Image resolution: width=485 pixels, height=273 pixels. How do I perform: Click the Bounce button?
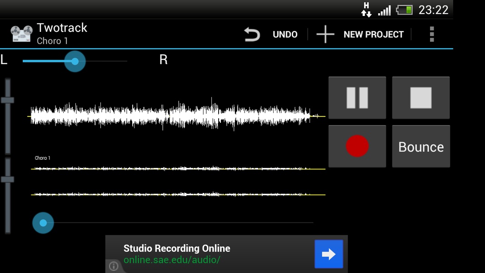420,147
